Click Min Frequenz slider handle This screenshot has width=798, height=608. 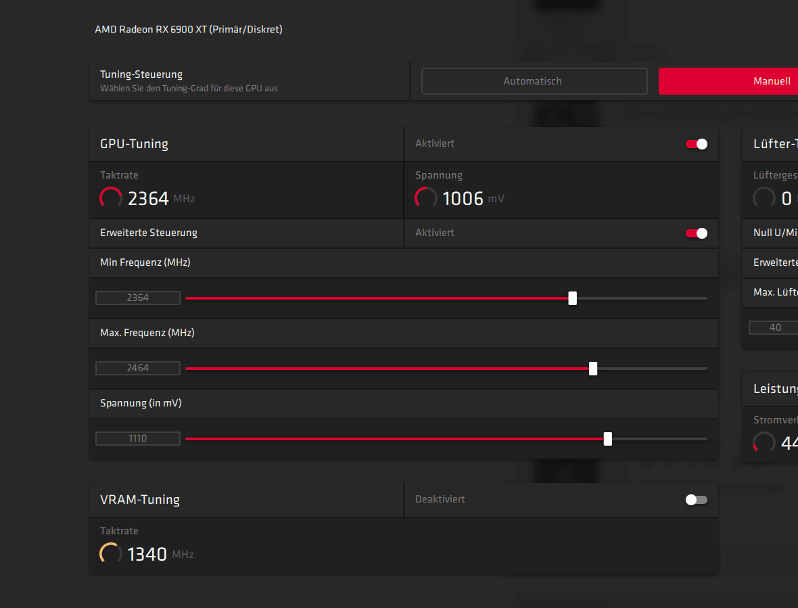[x=573, y=298]
